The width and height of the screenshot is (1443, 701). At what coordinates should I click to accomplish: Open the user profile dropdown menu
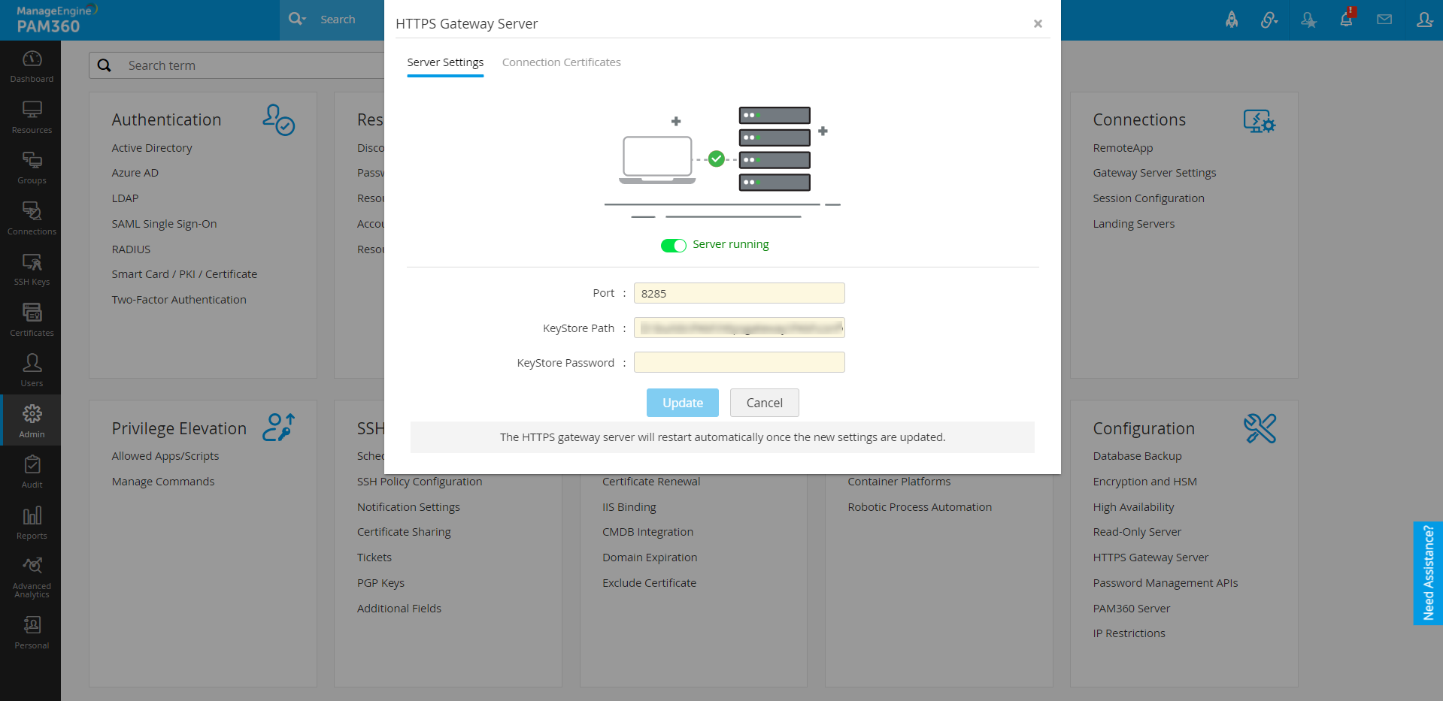[x=1425, y=20]
